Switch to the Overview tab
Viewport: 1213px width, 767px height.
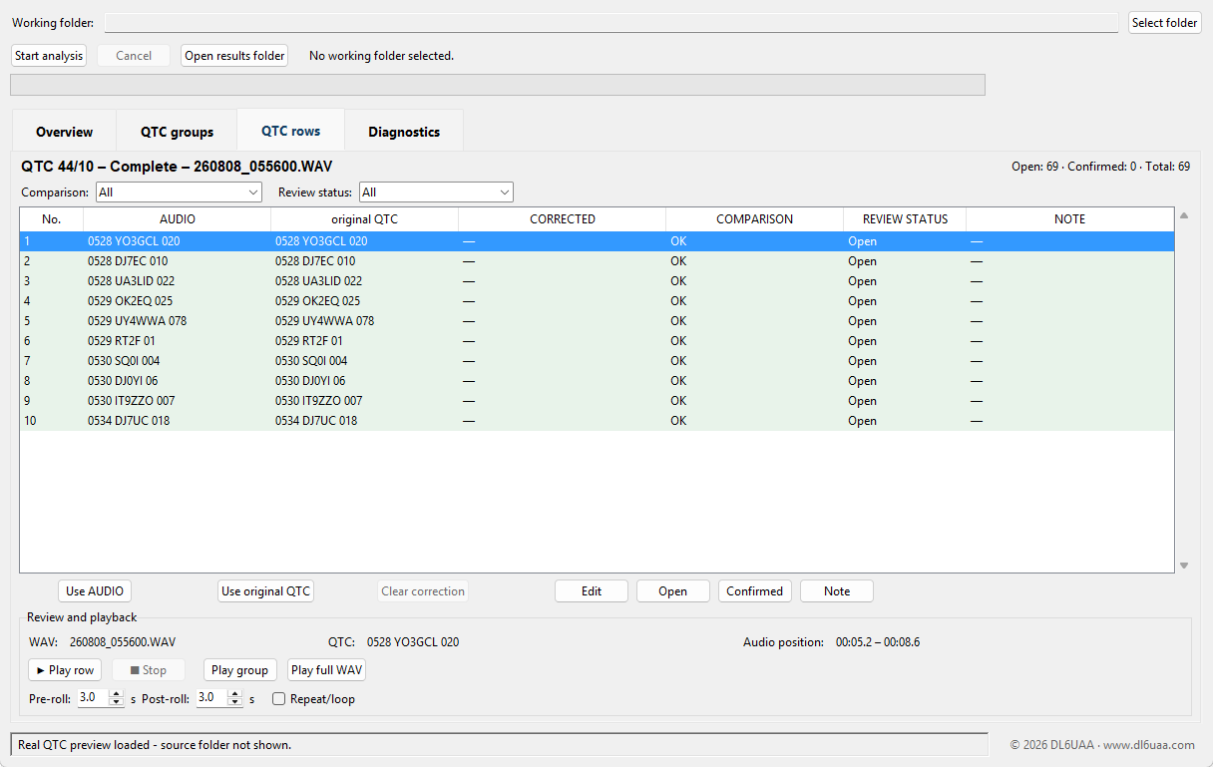pyautogui.click(x=64, y=132)
